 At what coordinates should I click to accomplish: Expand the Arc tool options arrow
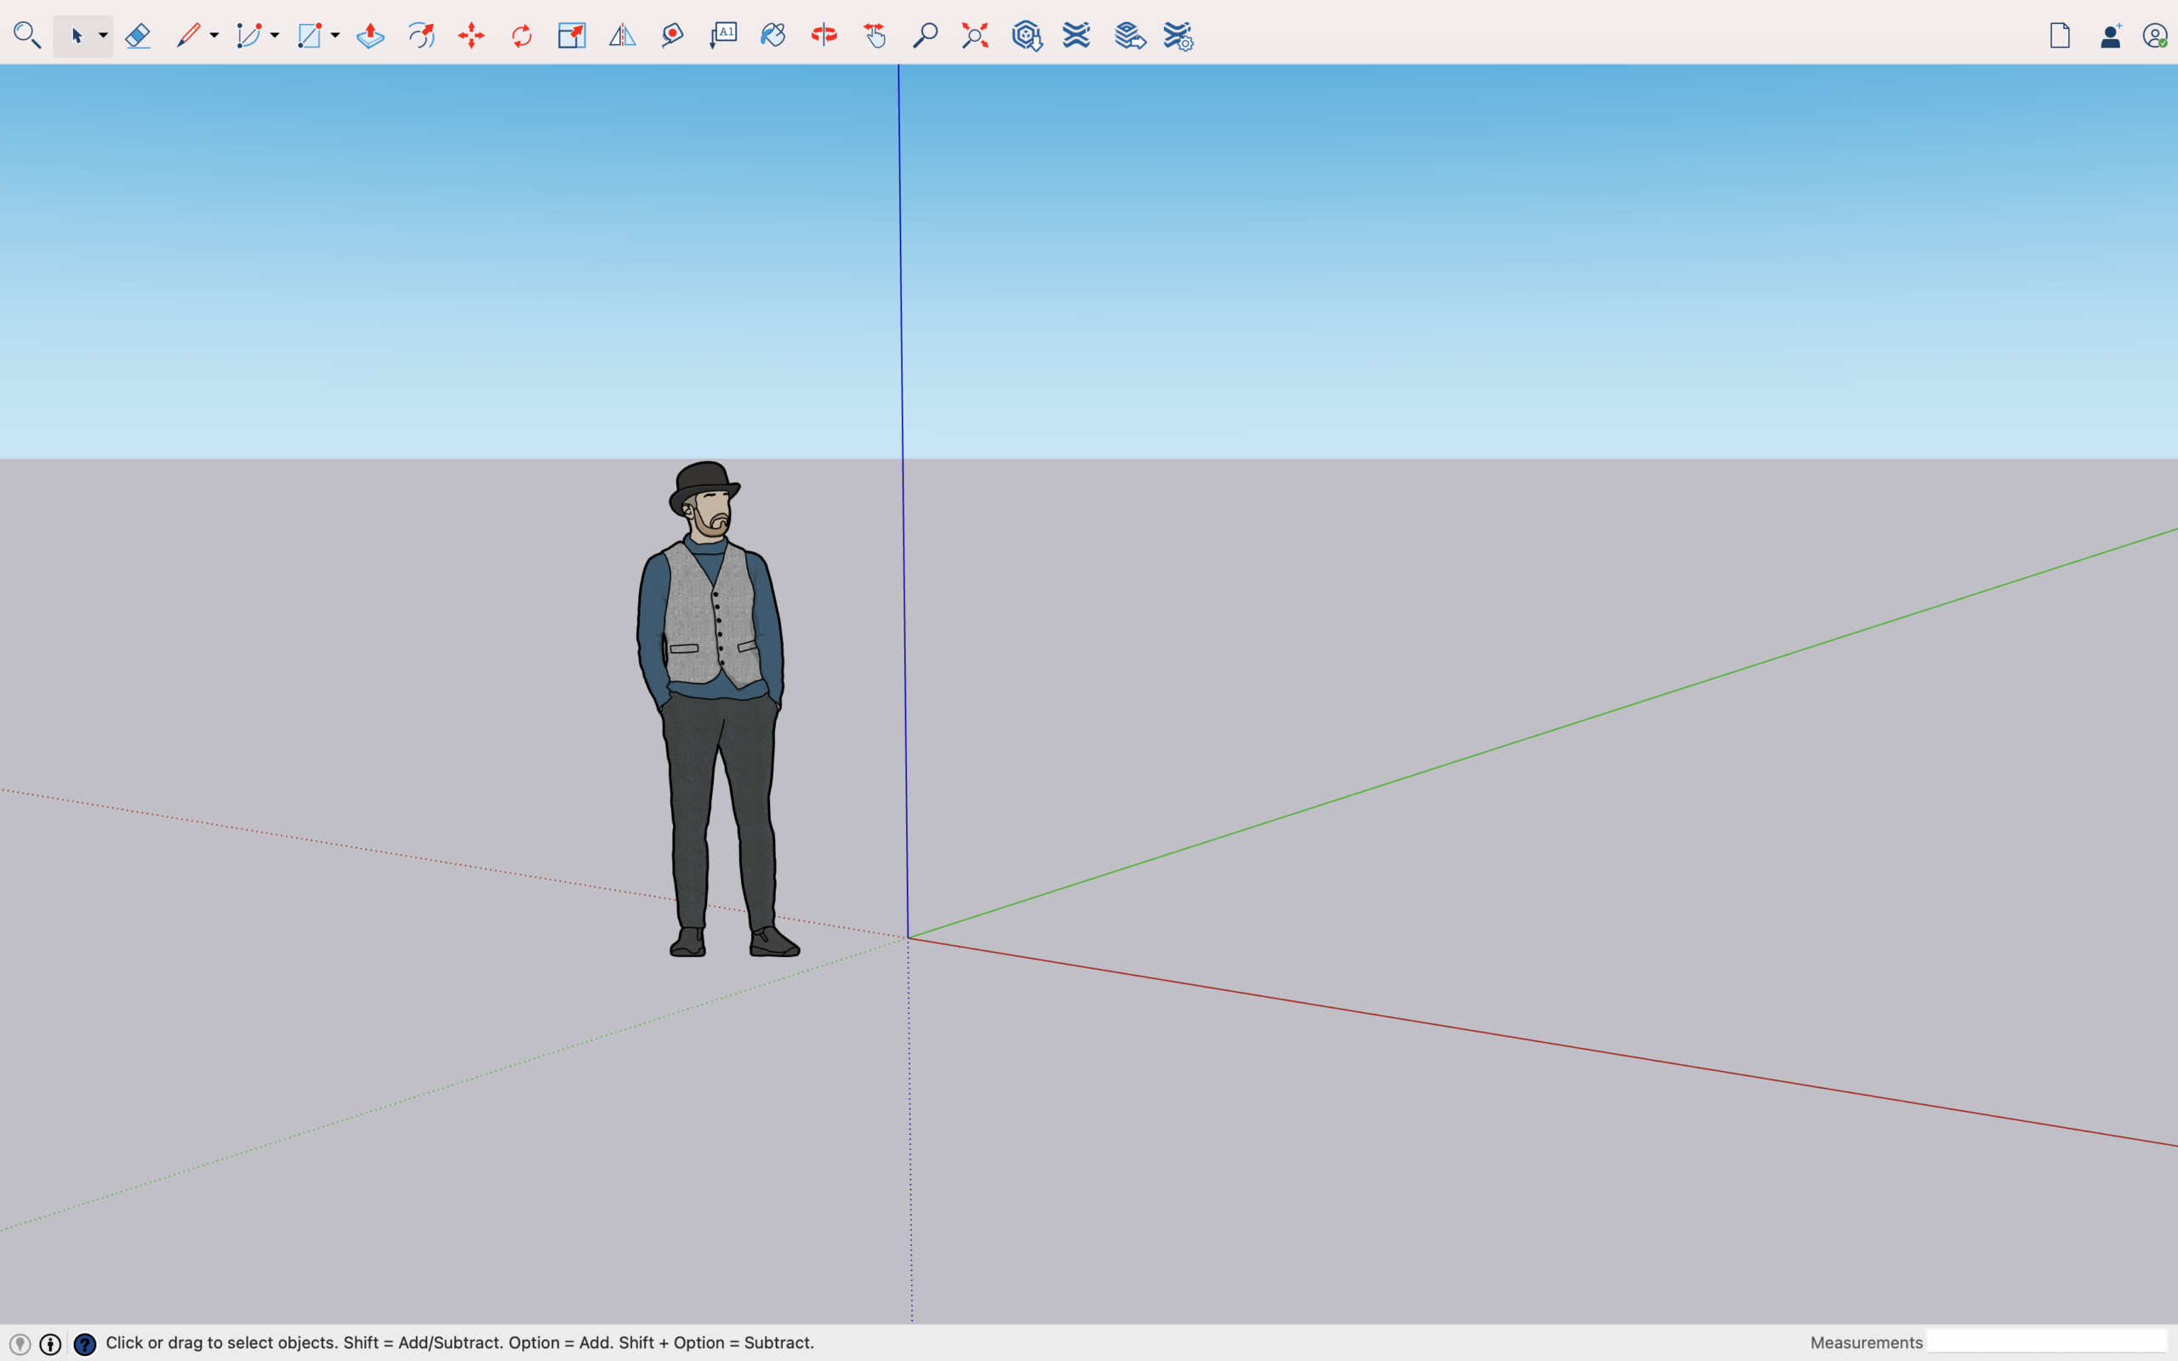point(275,36)
